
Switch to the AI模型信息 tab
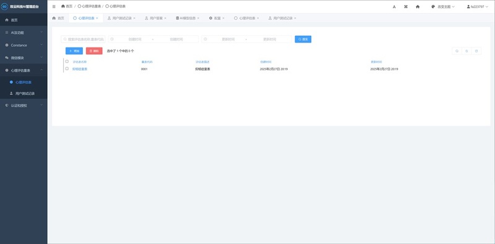(188, 18)
